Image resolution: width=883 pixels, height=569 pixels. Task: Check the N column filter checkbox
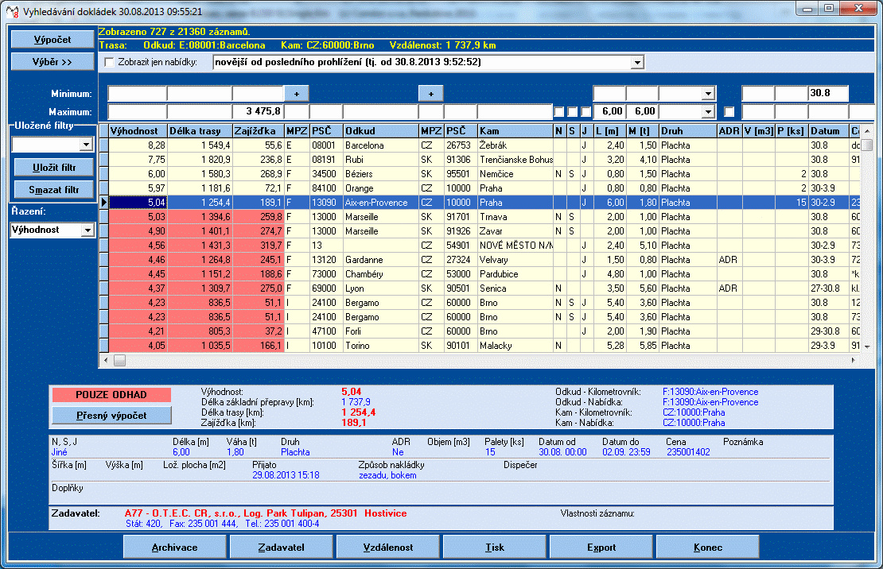coord(558,112)
